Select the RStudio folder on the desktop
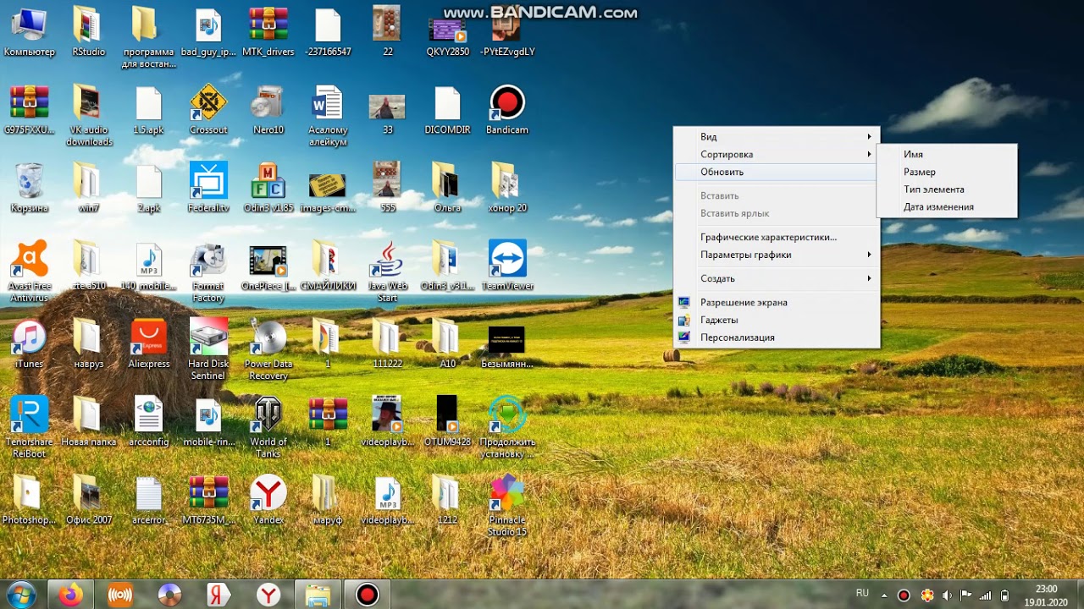The image size is (1084, 609). click(x=89, y=31)
